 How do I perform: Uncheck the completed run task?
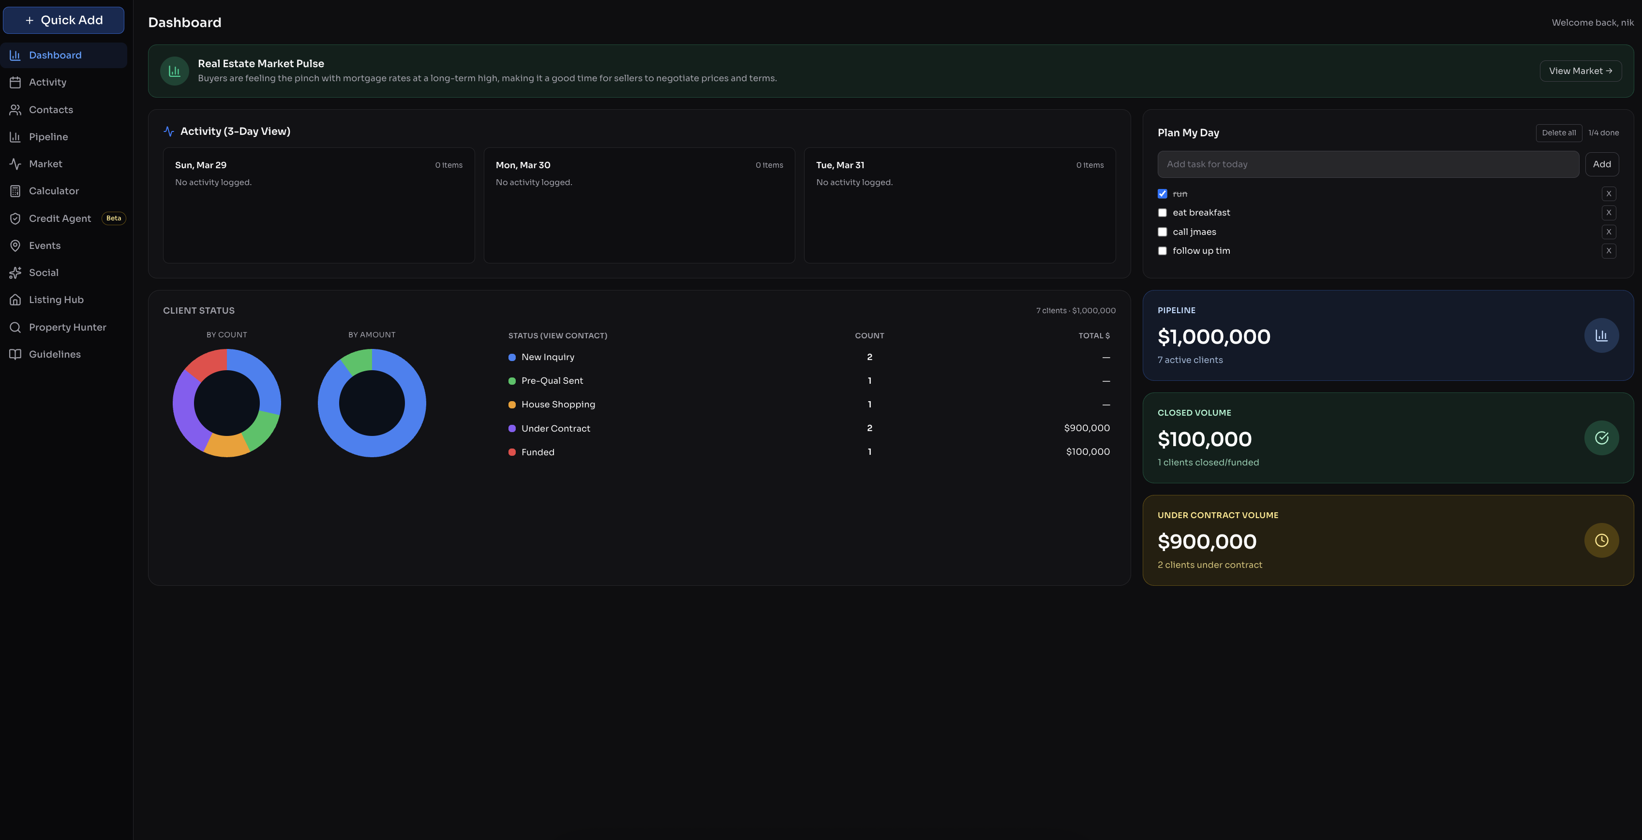click(x=1163, y=193)
